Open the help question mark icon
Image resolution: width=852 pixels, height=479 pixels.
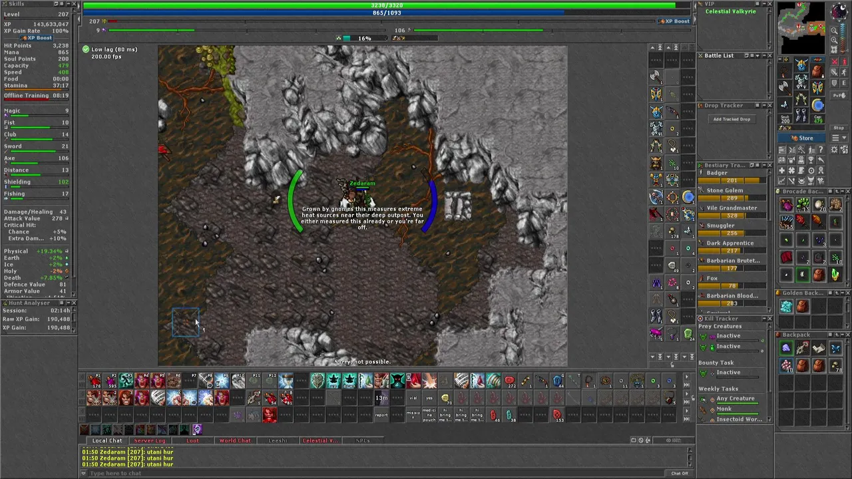coord(821,149)
